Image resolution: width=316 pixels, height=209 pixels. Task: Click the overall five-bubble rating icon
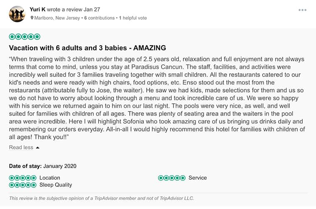[x=25, y=37]
